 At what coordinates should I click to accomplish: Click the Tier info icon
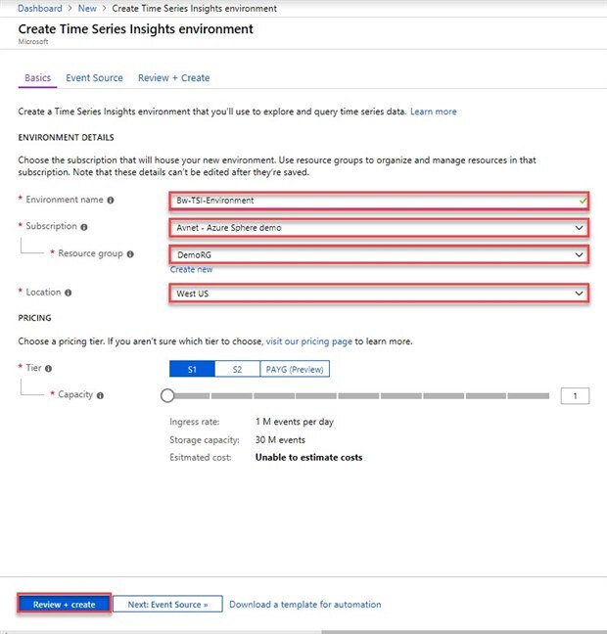tap(49, 369)
